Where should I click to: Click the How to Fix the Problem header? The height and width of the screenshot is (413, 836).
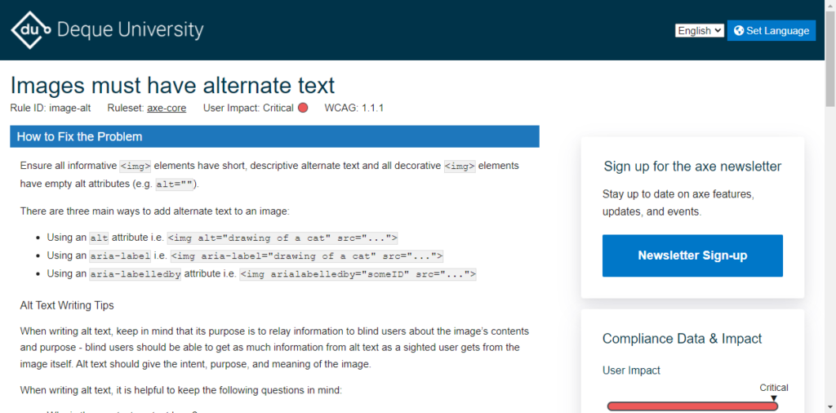[274, 136]
